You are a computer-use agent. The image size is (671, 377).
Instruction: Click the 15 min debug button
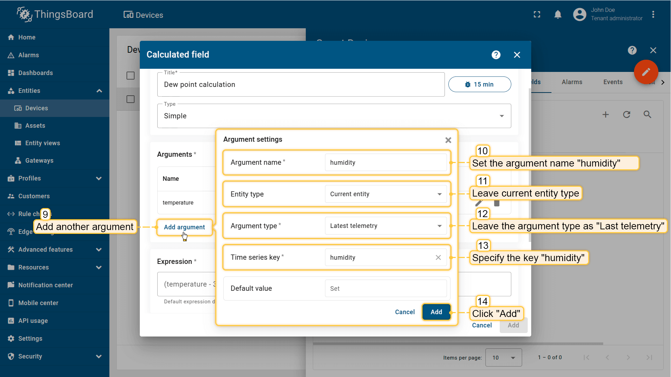479,84
